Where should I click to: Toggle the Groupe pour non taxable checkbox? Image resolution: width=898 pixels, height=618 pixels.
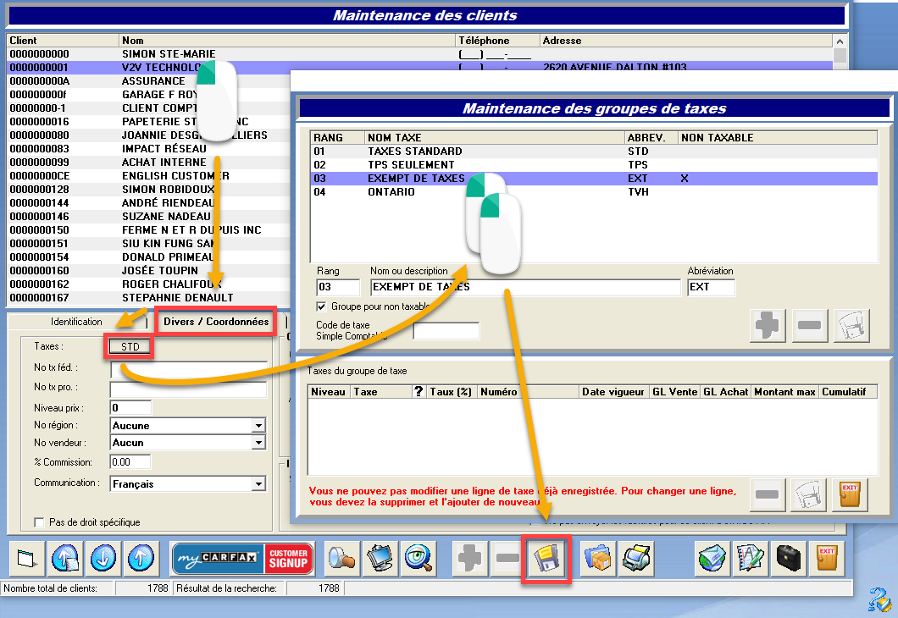(x=321, y=306)
